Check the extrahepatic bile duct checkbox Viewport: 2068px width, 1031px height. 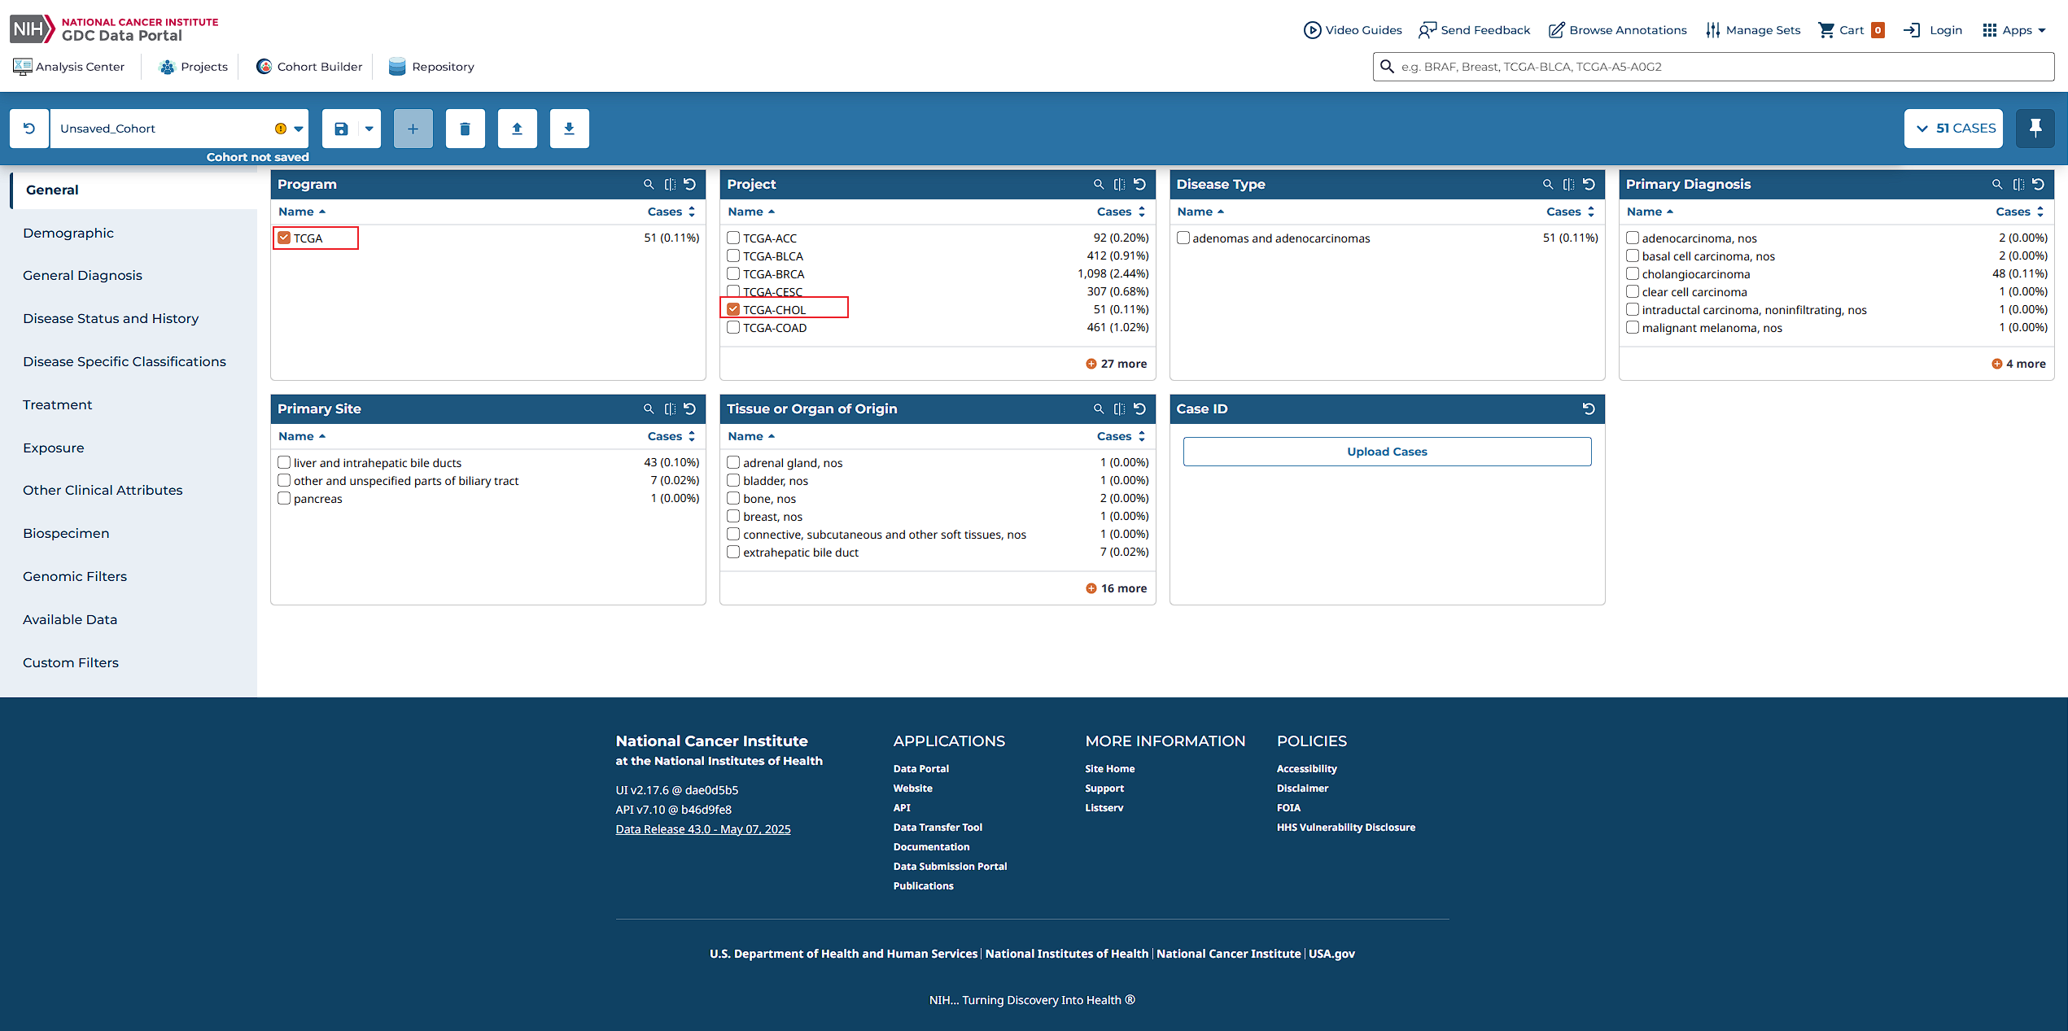click(733, 552)
